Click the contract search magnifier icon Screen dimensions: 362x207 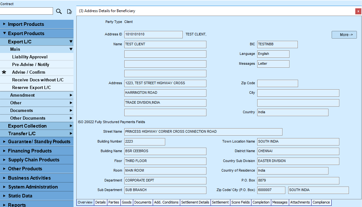59,11
